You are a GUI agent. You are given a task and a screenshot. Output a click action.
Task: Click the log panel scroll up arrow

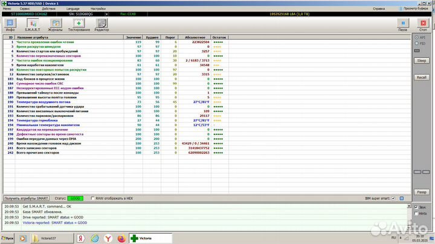[409, 206]
